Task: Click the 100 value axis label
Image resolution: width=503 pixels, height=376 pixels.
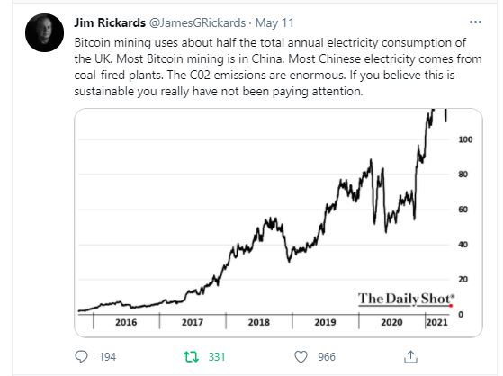Action: click(x=465, y=139)
